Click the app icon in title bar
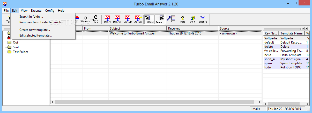This screenshot has width=312, height=113. [x=4, y=4]
